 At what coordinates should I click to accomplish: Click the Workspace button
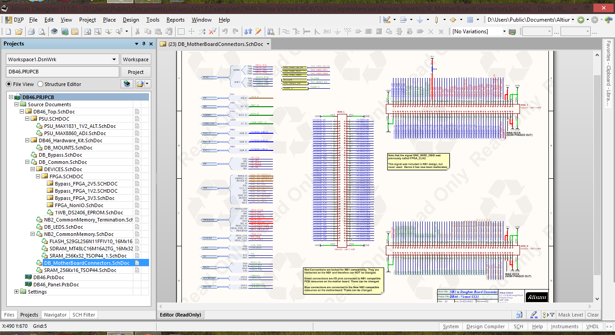tap(136, 59)
